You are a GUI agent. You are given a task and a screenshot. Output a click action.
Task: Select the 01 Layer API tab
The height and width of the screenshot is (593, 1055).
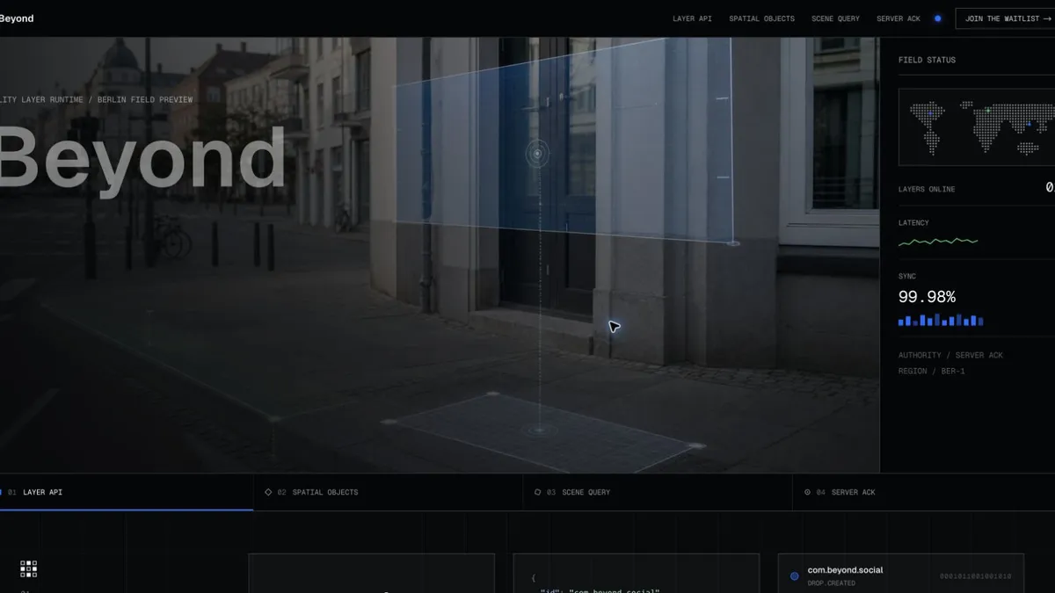point(127,492)
